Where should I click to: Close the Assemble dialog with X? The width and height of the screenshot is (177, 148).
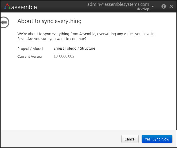[171, 6]
